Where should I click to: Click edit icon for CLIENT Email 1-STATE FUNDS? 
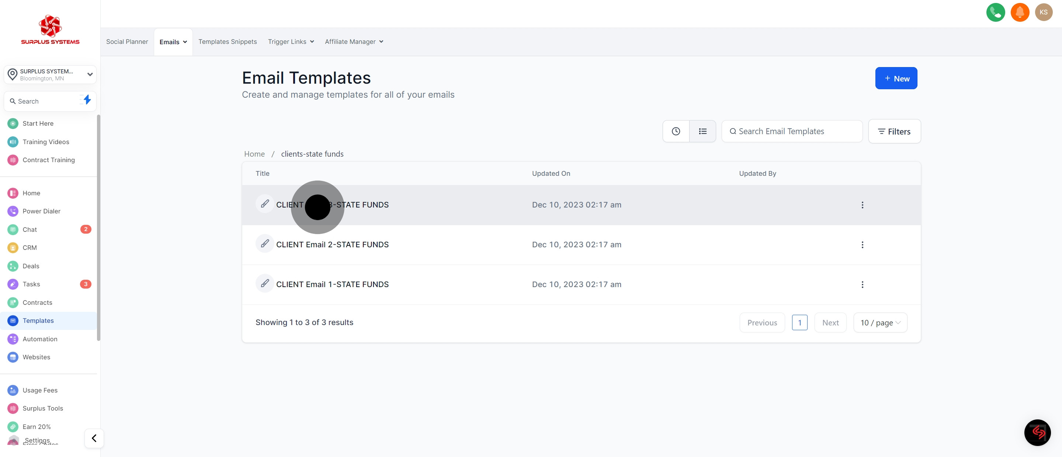(265, 283)
